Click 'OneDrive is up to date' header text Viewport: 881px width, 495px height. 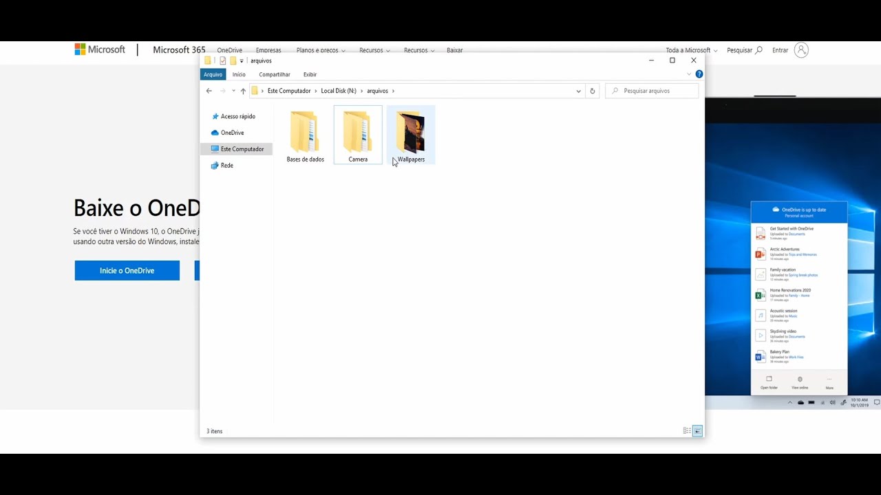pos(804,209)
